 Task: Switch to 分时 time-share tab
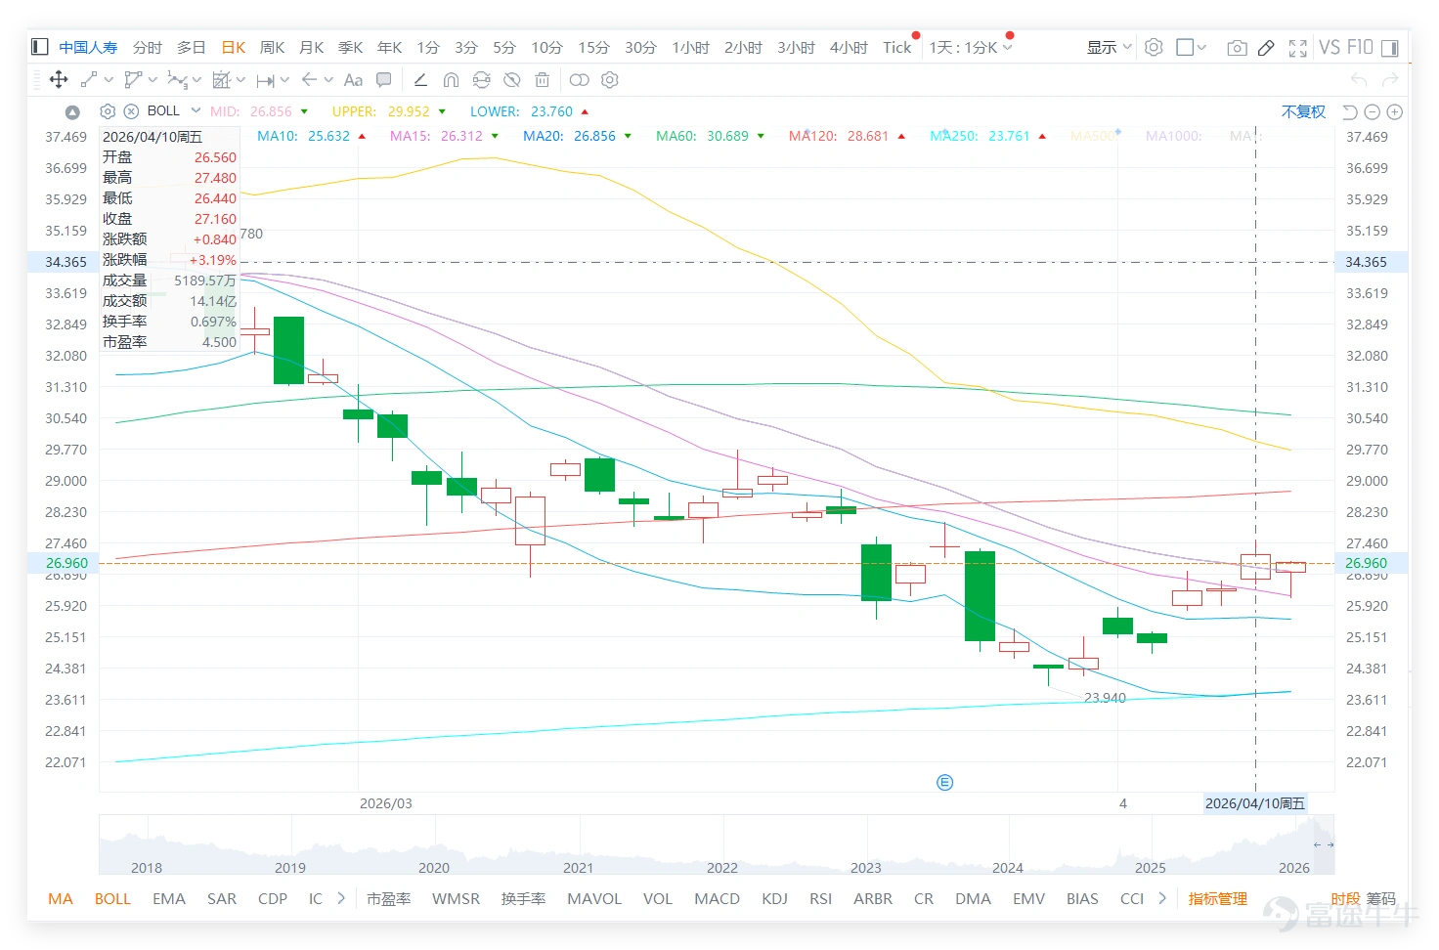click(148, 47)
